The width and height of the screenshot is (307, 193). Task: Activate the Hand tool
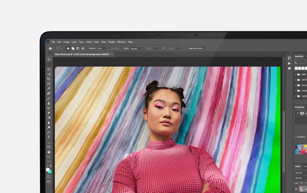coord(49,152)
